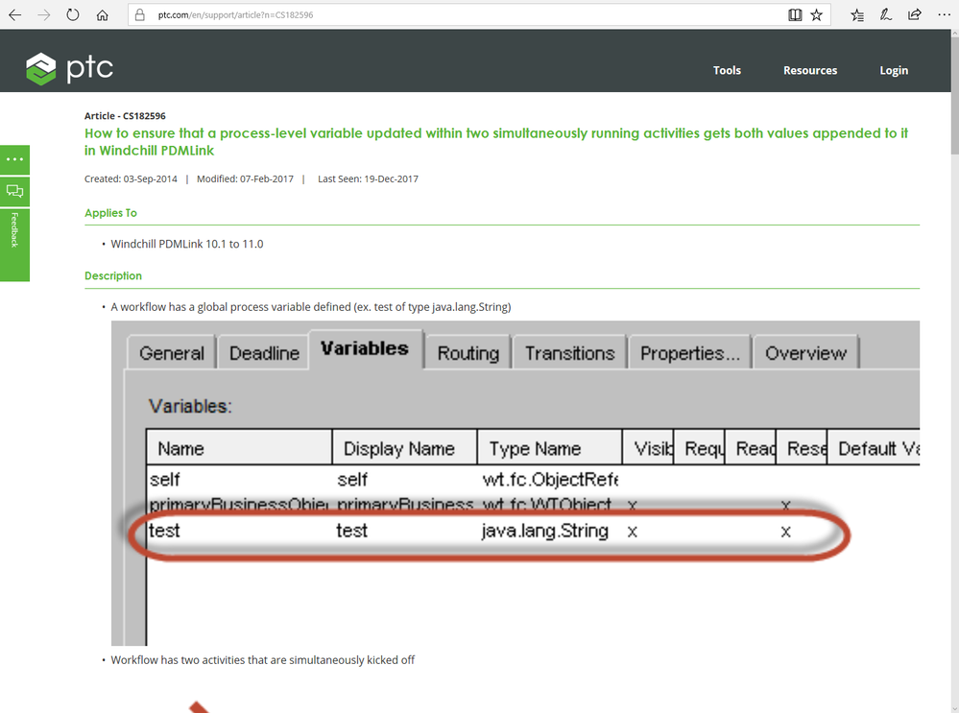Click the browser forward arrow

(44, 14)
